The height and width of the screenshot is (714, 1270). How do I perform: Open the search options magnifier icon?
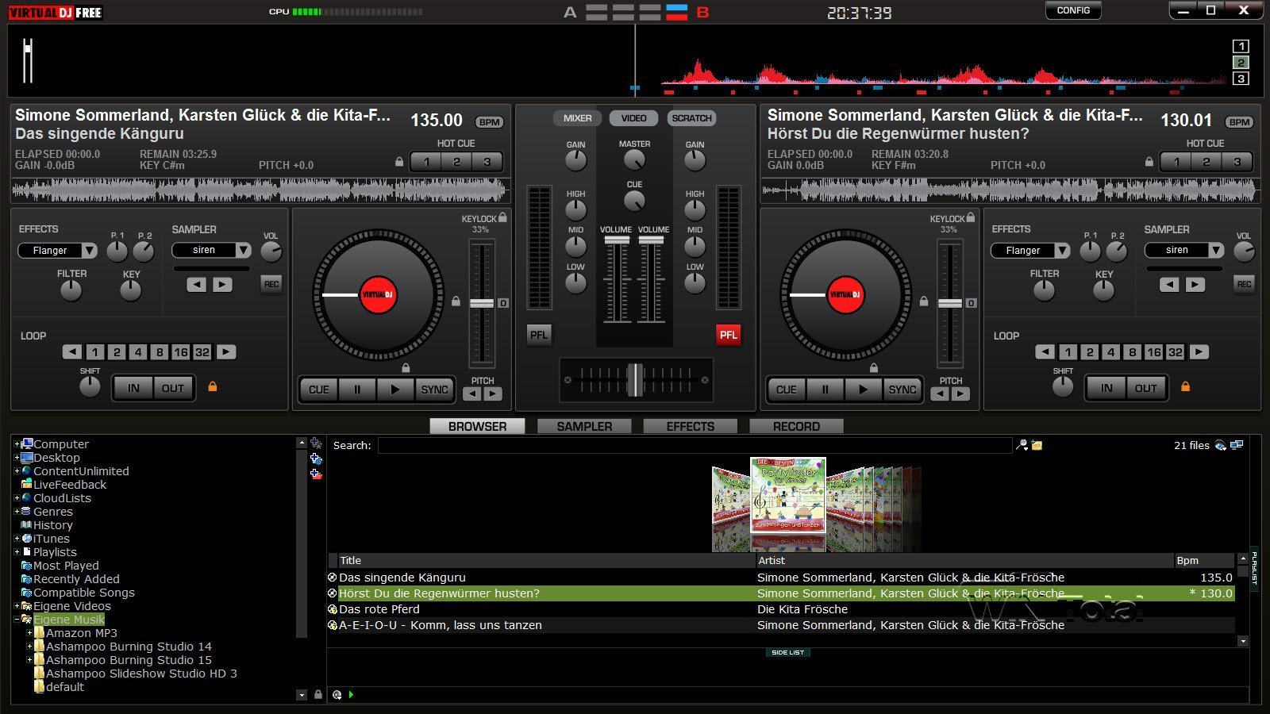(1023, 445)
